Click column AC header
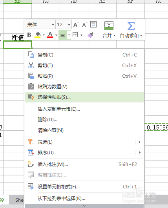Viewport: 168px width, 208px height. (x=46, y=2)
